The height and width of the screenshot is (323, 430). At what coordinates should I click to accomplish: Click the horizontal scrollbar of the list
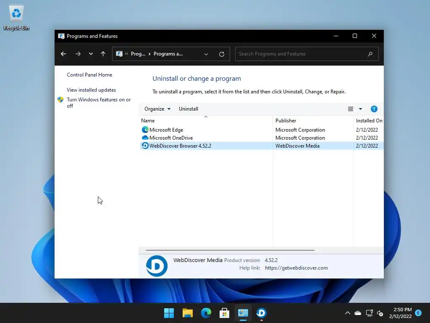[230, 250]
